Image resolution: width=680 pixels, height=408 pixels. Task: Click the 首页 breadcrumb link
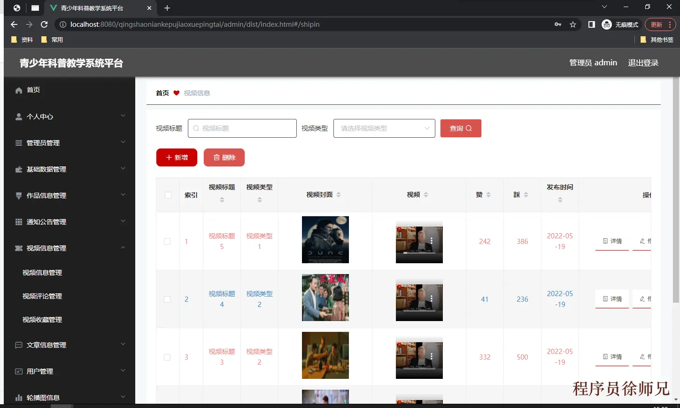click(162, 93)
